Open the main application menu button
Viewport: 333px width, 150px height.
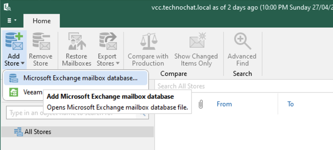pos(12,21)
